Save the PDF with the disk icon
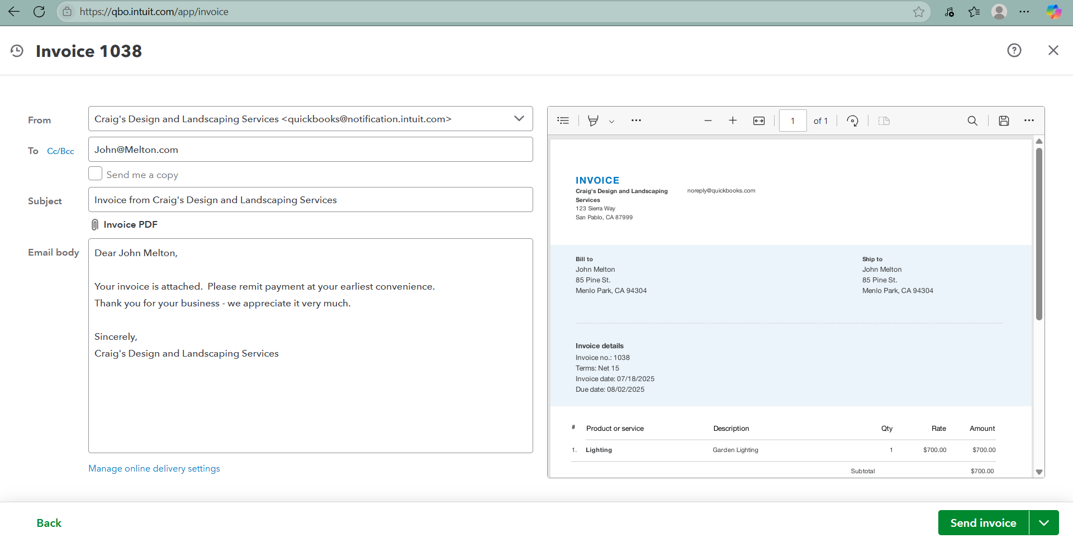This screenshot has width=1073, height=543. [1004, 121]
